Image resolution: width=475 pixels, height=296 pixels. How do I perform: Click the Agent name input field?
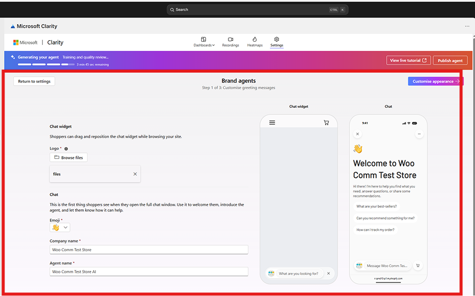(x=149, y=271)
